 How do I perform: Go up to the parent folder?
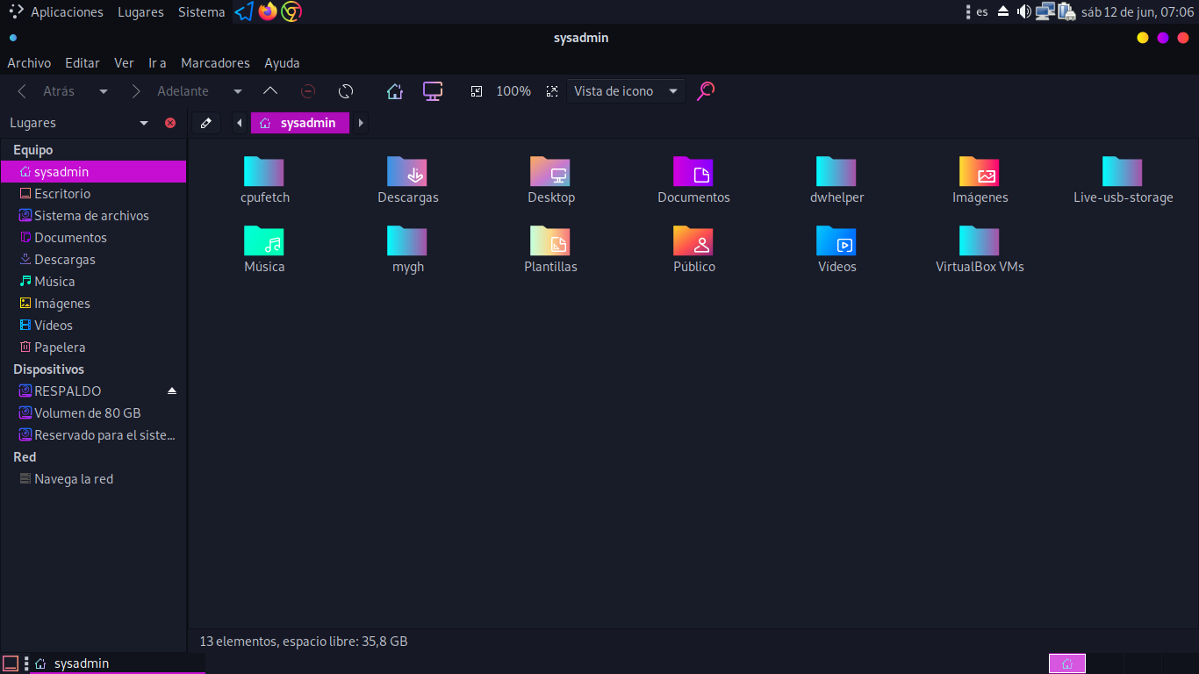click(270, 91)
